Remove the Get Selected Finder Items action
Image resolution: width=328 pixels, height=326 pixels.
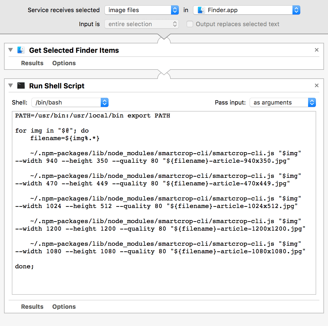pyautogui.click(x=317, y=50)
